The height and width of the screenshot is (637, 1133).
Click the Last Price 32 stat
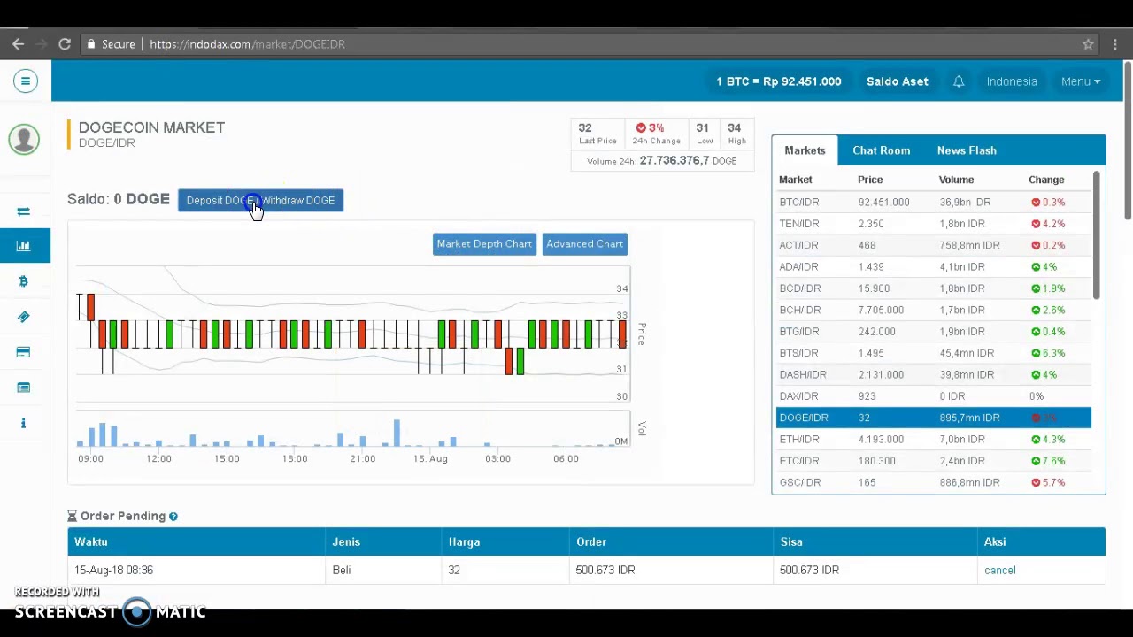[597, 134]
